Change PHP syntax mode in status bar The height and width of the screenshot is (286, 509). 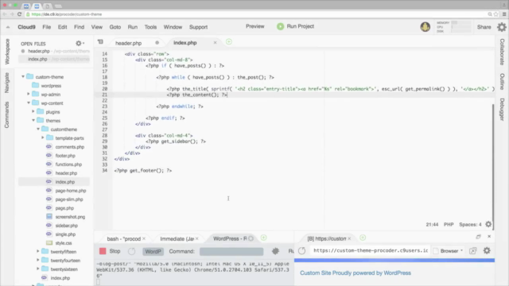point(449,224)
